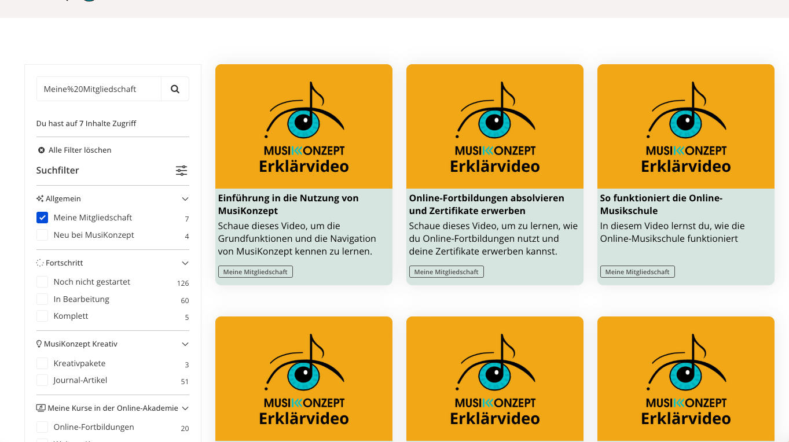The image size is (789, 442).
Task: Enable the Kreativpakete checkbox
Action: point(42,363)
